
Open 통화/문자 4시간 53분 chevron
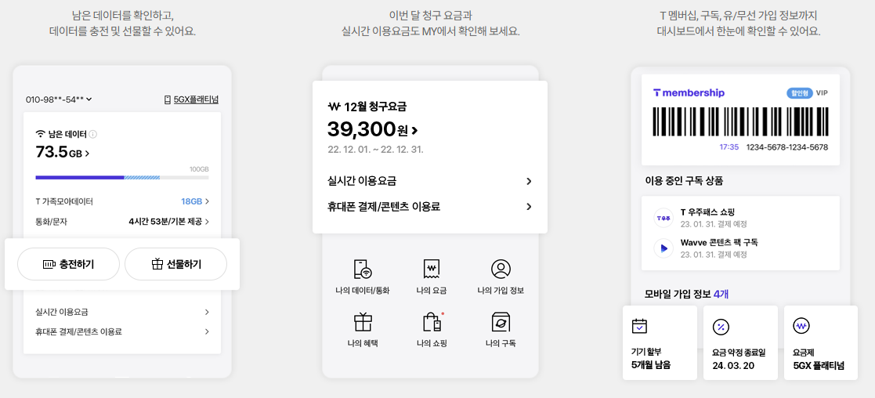coord(207,222)
